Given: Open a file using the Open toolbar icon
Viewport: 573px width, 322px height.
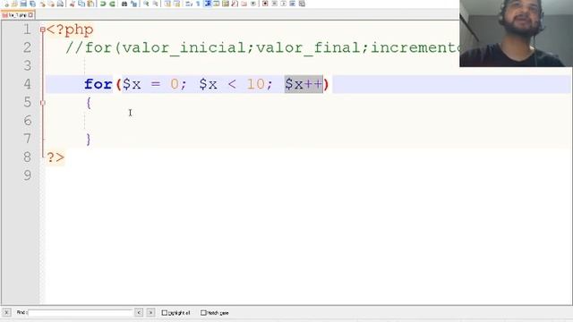Looking at the screenshot, I should pyautogui.click(x=14, y=4).
